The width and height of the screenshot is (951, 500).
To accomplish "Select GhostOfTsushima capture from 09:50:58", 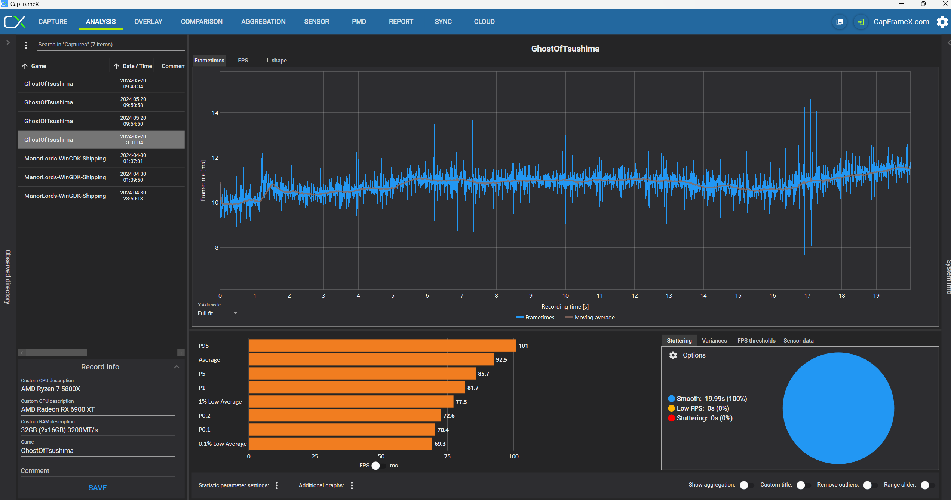I will (101, 102).
